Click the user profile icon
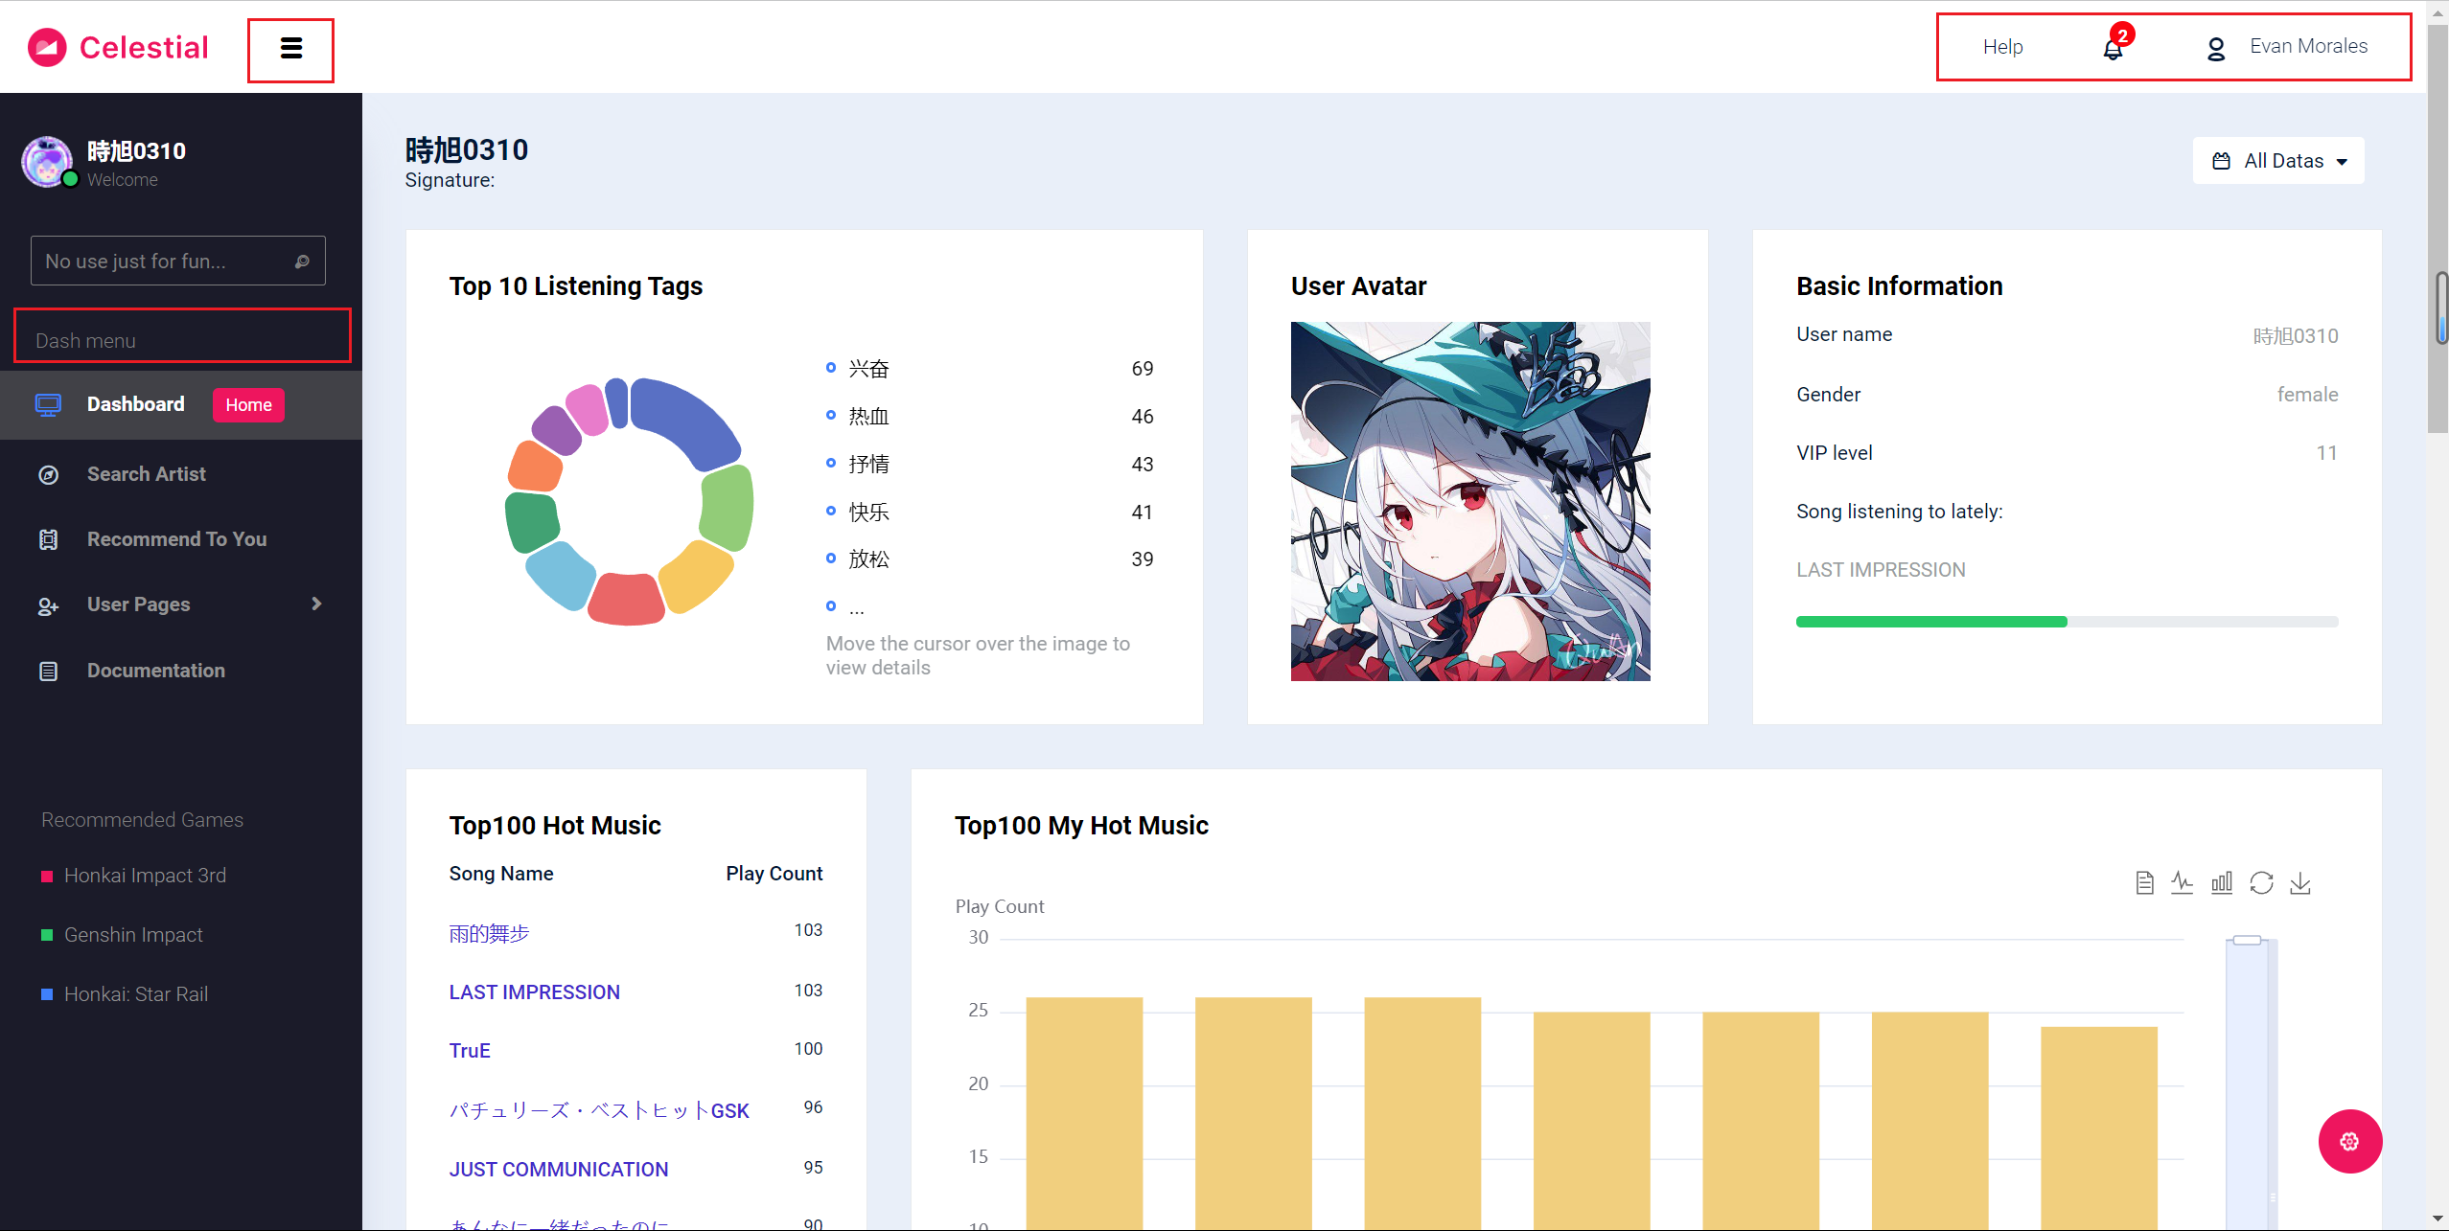This screenshot has height=1231, width=2449. pyautogui.click(x=2215, y=48)
